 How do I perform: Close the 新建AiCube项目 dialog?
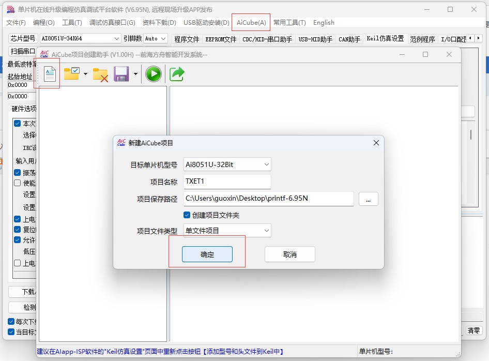pyautogui.click(x=376, y=143)
